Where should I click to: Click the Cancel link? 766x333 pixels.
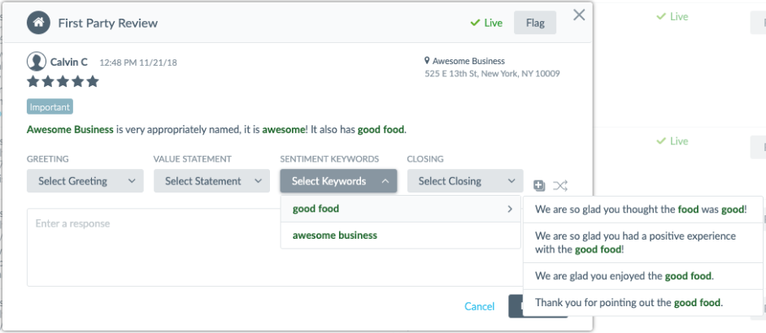click(479, 306)
